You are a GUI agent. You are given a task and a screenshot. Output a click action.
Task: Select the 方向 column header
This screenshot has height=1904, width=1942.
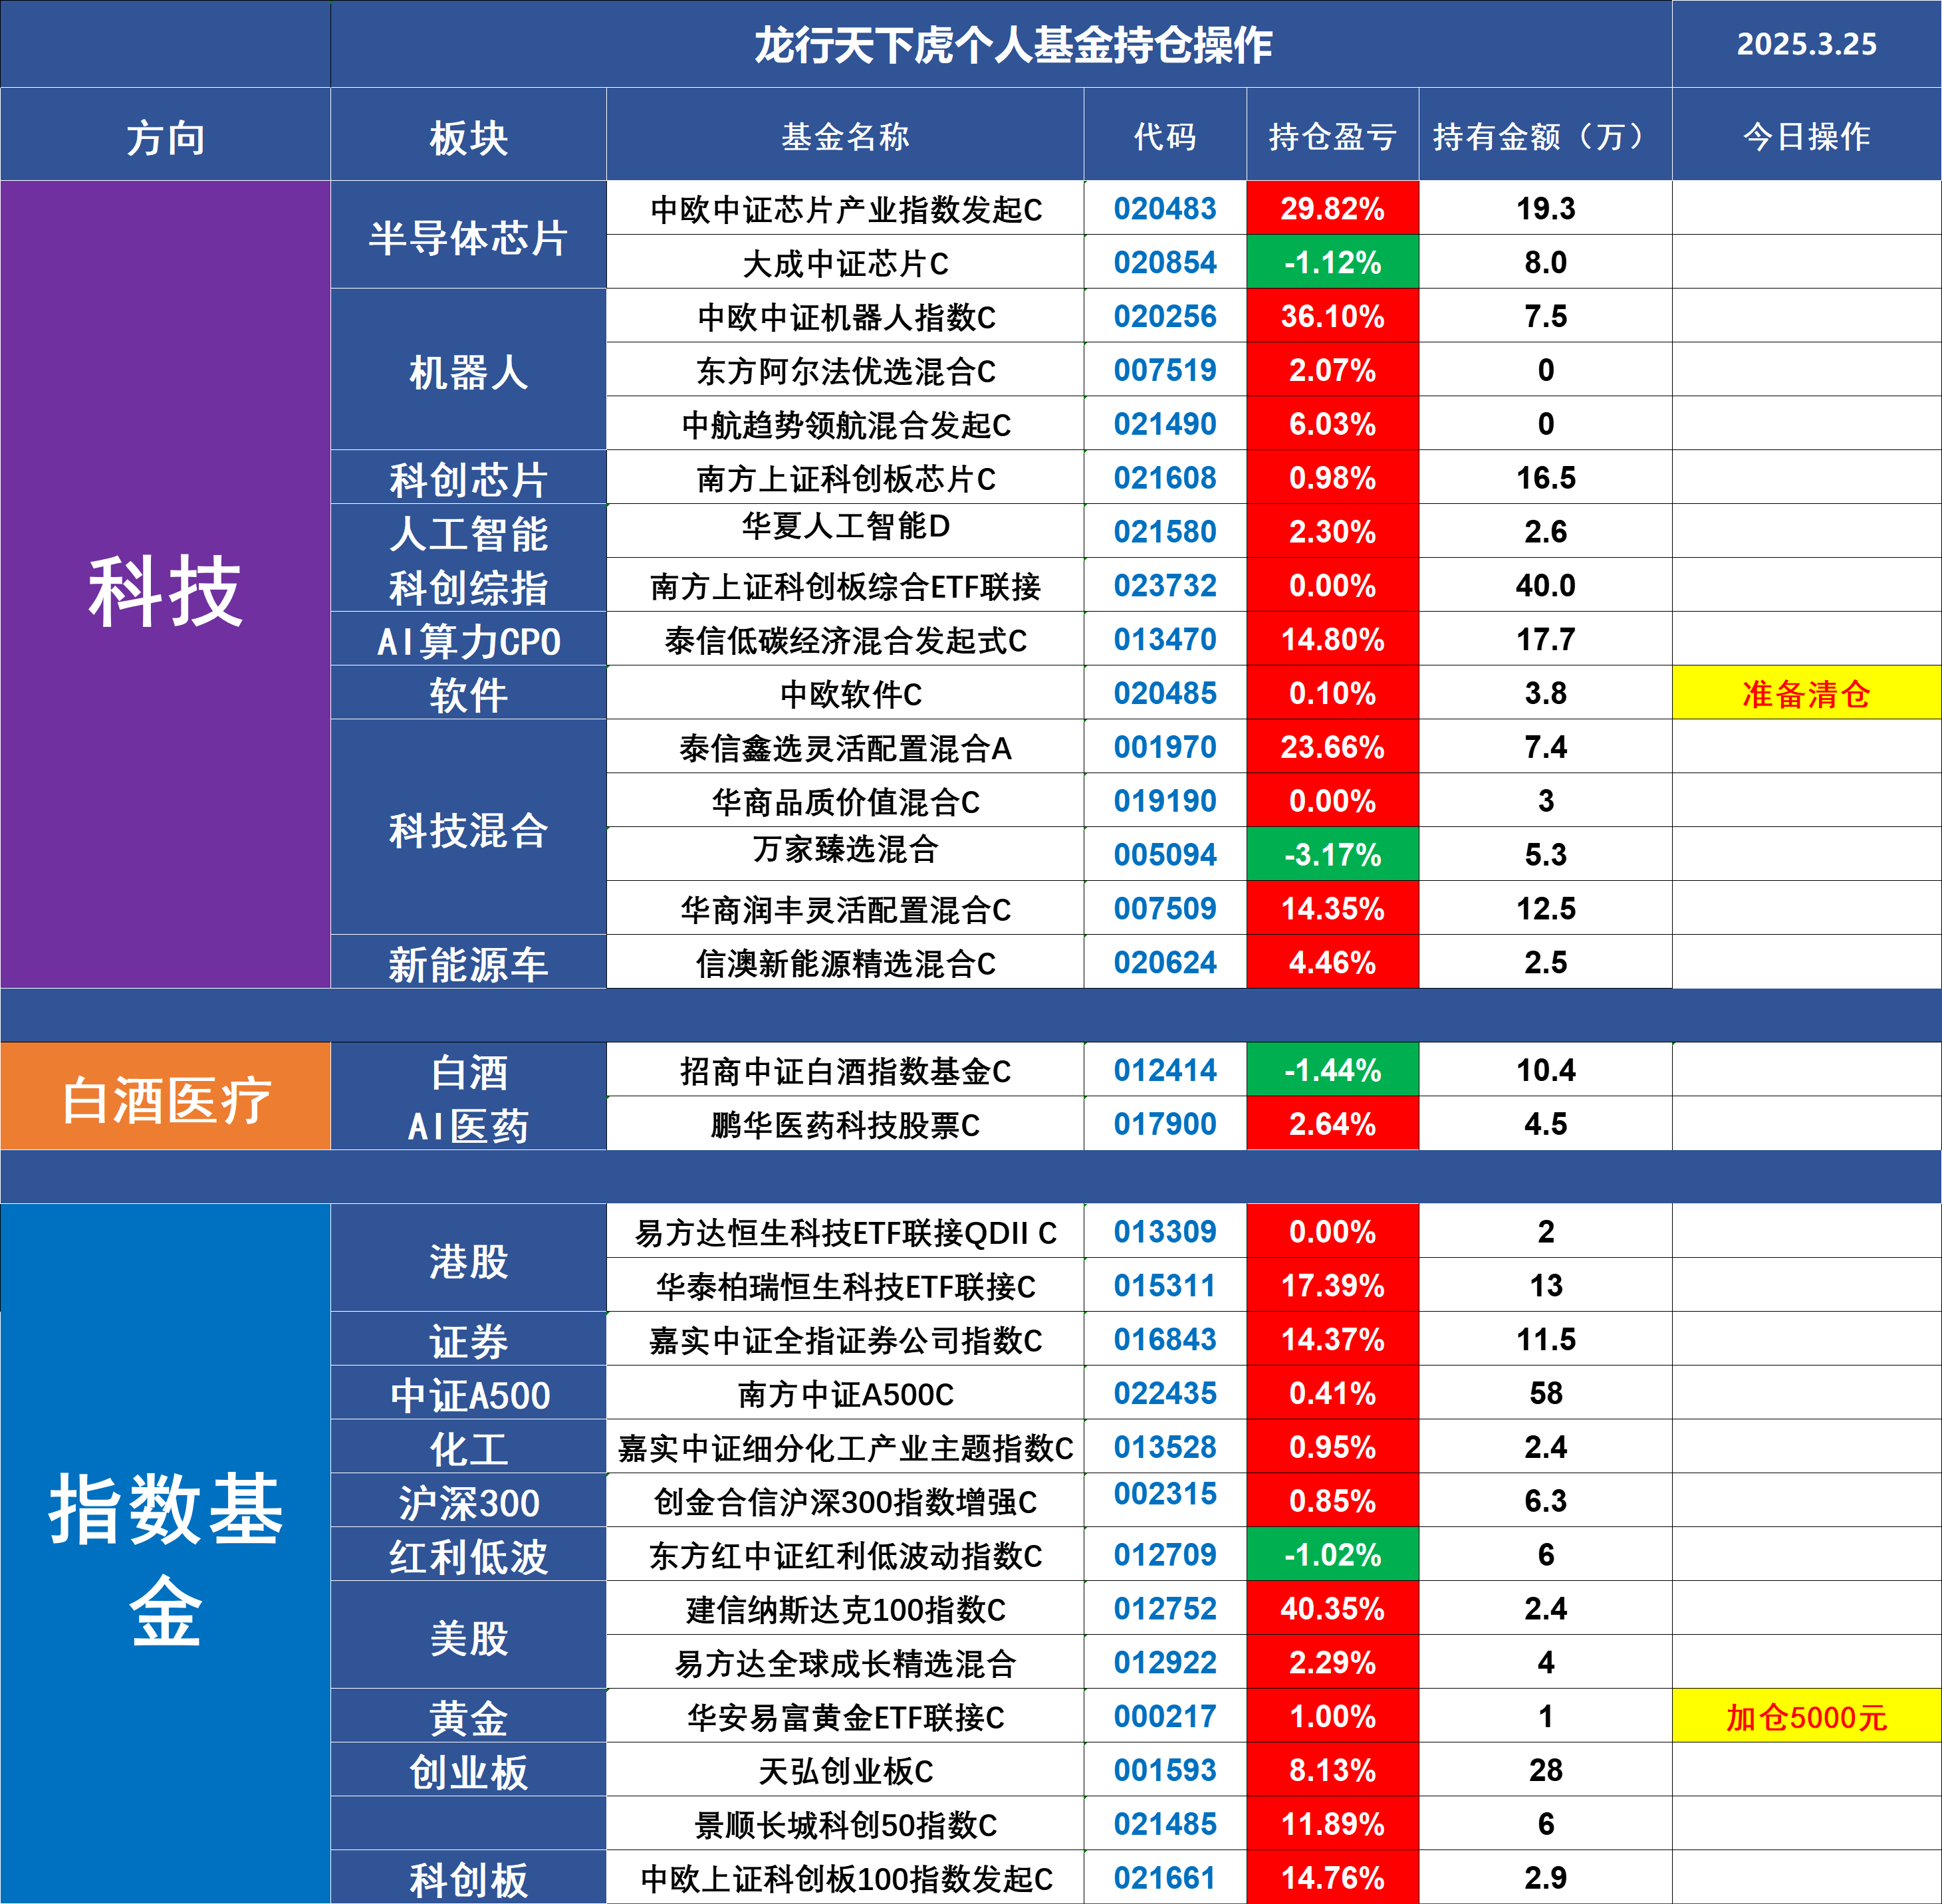tap(165, 135)
